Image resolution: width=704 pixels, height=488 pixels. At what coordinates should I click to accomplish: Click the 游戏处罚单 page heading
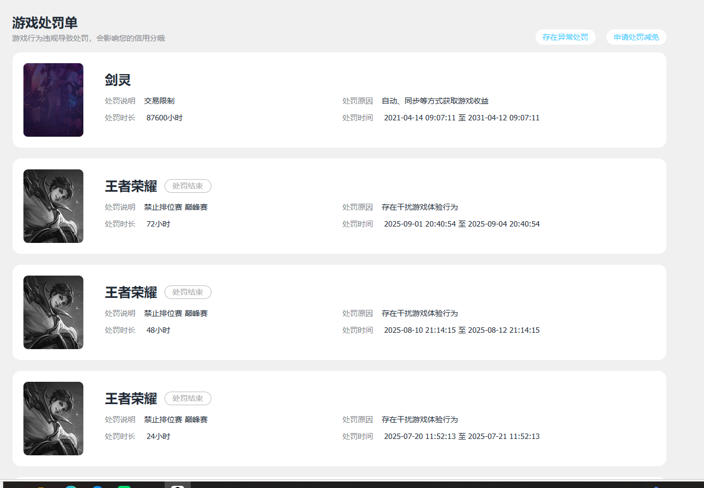45,23
